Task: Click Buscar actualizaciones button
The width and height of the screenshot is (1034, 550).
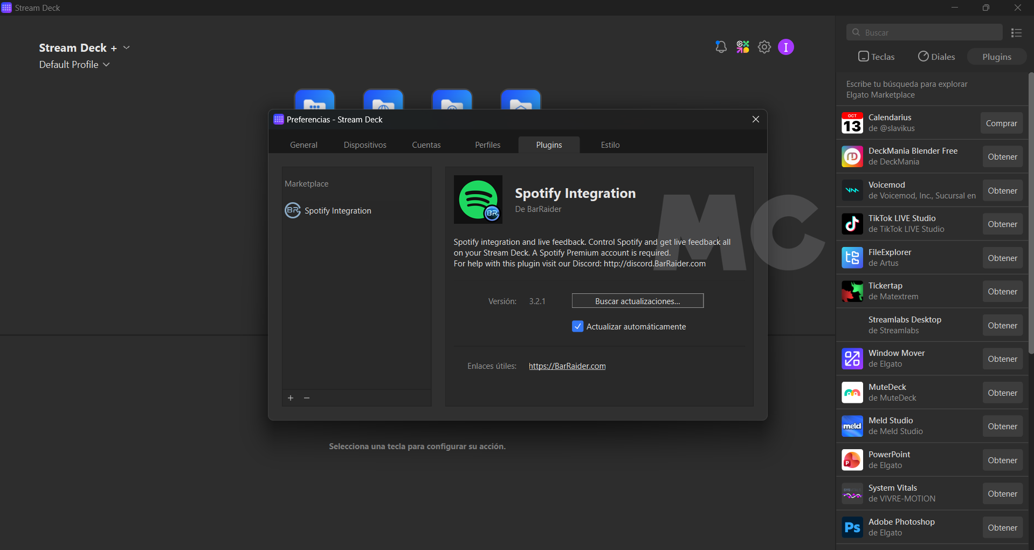Action: click(637, 301)
